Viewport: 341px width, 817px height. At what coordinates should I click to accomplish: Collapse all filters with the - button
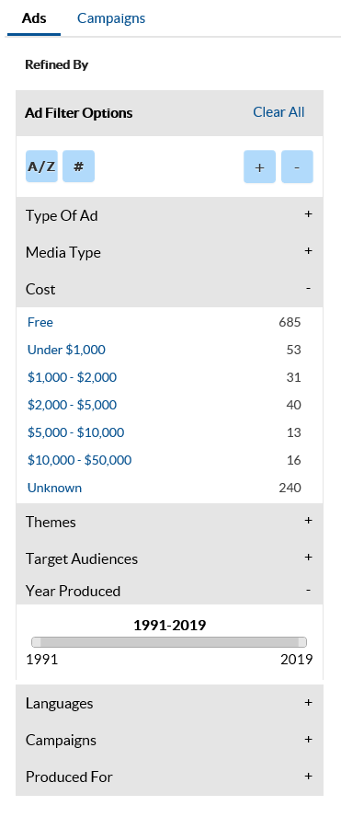[x=297, y=167]
